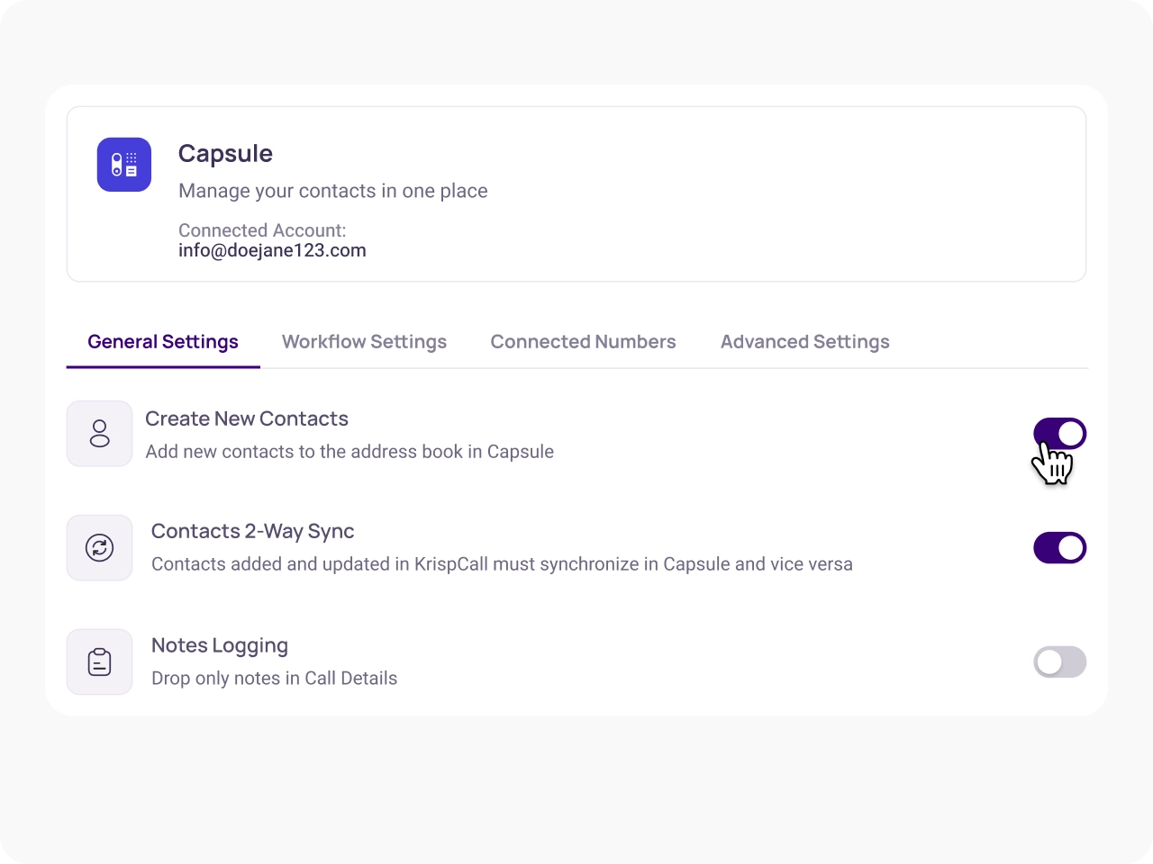Click the info@doejane123.com account email
The image size is (1153, 864).
tap(272, 250)
